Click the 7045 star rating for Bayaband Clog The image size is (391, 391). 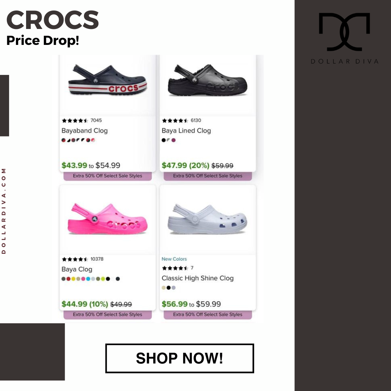82,121
